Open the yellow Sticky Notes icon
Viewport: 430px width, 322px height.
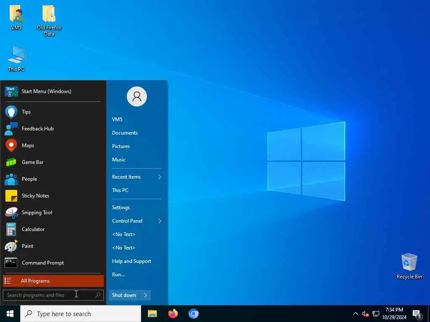[11, 196]
